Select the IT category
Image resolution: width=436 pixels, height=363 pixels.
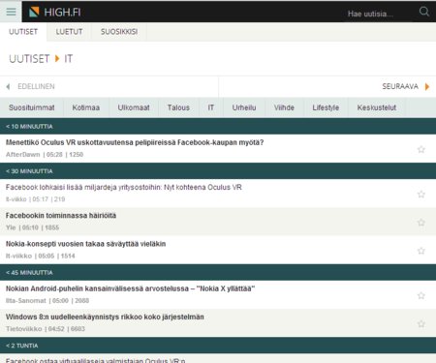(x=211, y=107)
